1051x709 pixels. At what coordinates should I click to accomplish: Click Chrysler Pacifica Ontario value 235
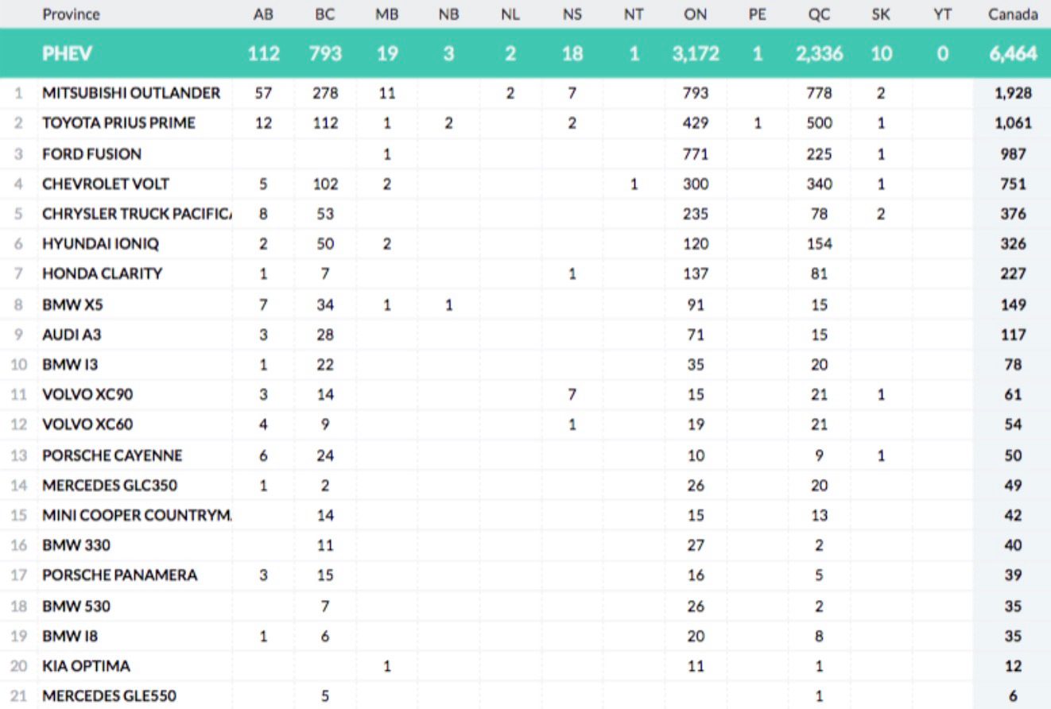(696, 214)
